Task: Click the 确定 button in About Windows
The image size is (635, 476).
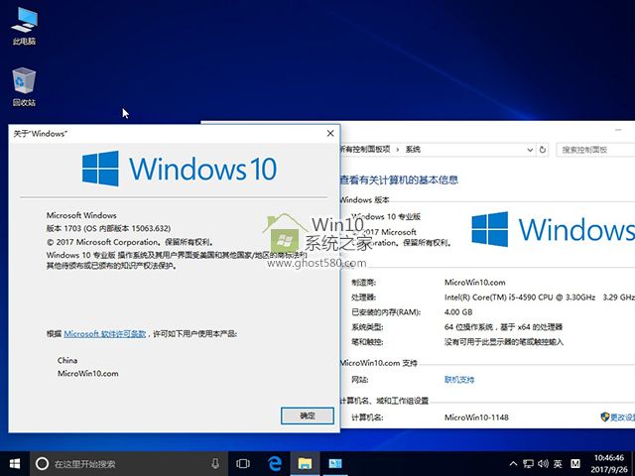Action: click(308, 416)
